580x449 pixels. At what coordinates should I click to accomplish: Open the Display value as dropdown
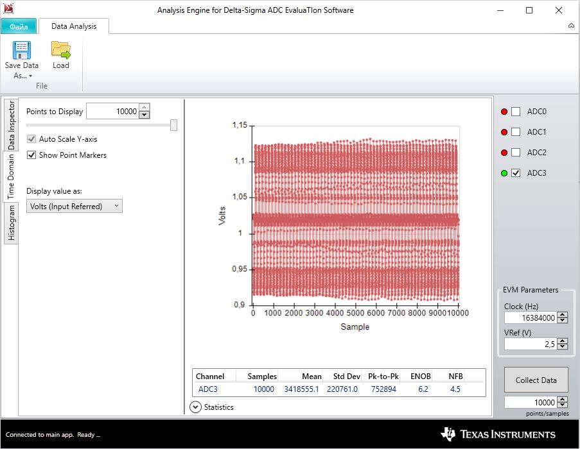tap(75, 206)
